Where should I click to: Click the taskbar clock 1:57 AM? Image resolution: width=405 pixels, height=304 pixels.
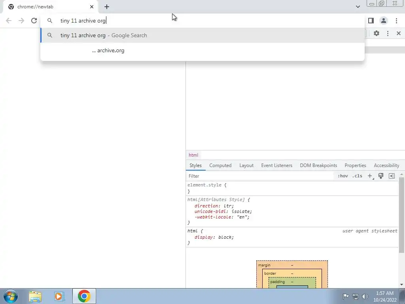coord(384,296)
